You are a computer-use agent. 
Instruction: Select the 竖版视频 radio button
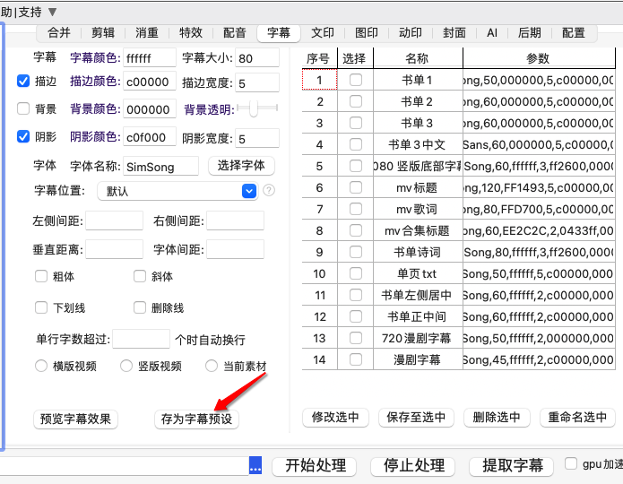[126, 366]
